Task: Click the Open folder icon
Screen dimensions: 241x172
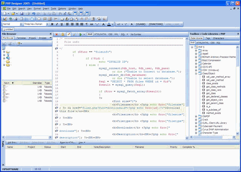Action: [x=13, y=14]
